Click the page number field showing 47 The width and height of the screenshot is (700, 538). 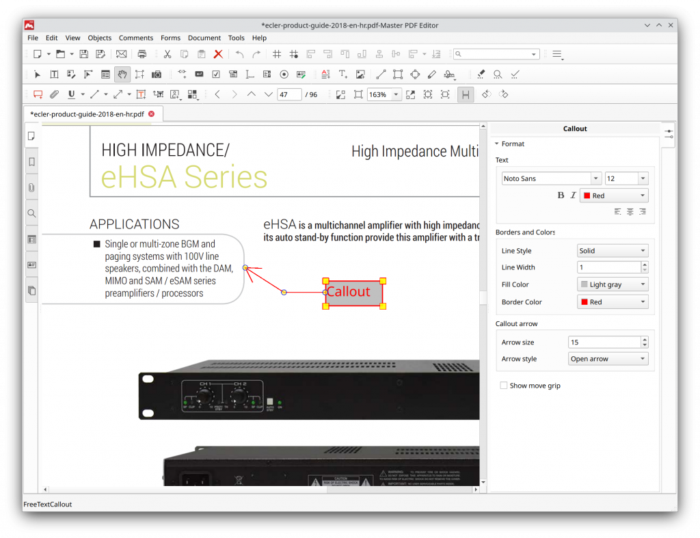(x=288, y=94)
